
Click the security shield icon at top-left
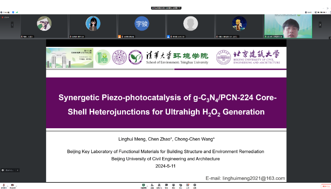(13, 12)
